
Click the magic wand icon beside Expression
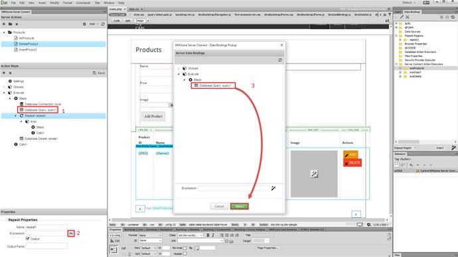273,188
